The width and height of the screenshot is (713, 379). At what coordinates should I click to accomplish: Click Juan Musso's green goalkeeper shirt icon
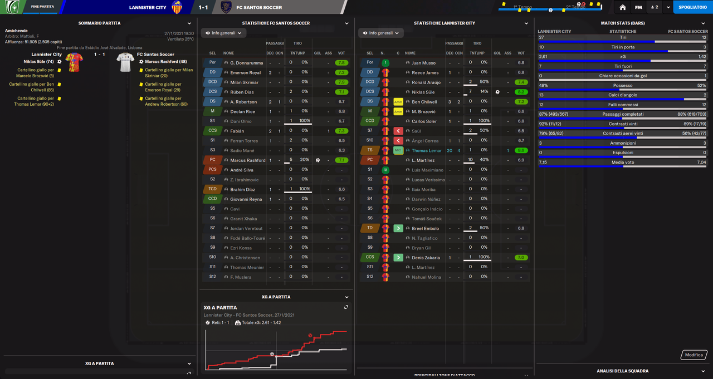pos(385,63)
